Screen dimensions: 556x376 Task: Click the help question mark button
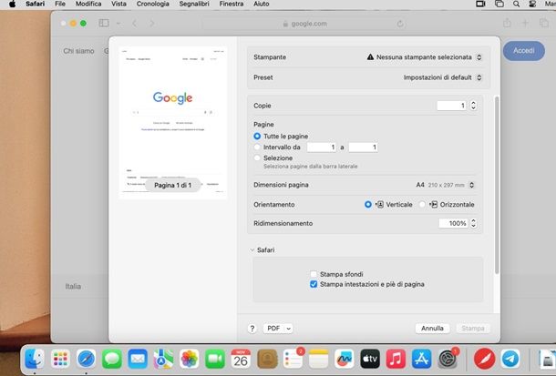252,329
